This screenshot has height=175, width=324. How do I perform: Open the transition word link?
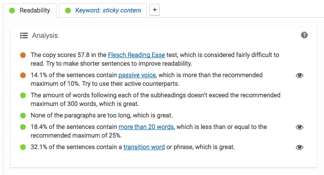pos(144,147)
